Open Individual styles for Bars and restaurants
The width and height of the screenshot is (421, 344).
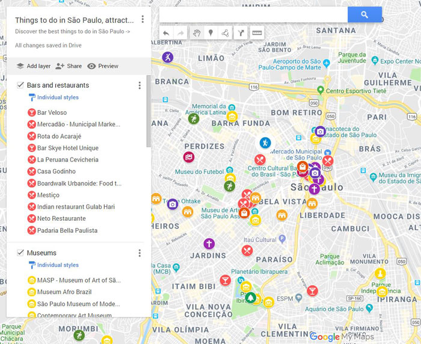[x=54, y=97]
